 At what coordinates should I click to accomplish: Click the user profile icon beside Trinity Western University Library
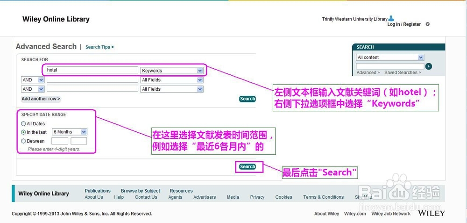tap(391, 19)
